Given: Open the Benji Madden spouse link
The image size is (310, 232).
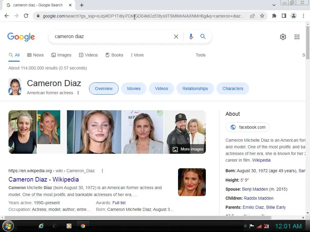Looking at the screenshot, I should tap(255, 189).
